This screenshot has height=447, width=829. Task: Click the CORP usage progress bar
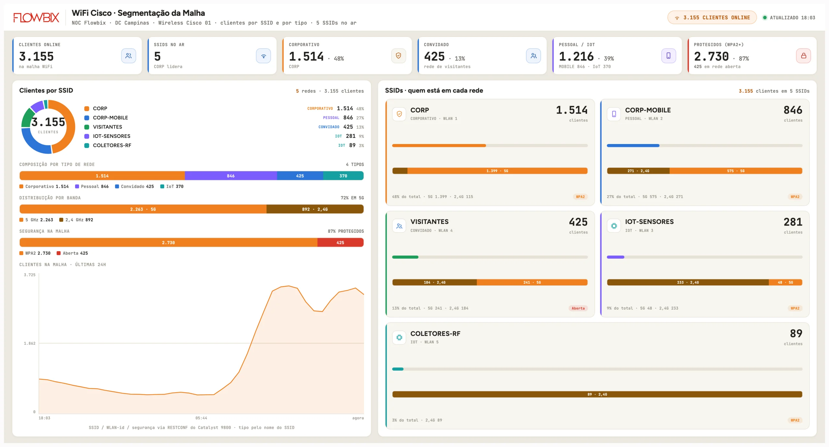[x=490, y=146]
